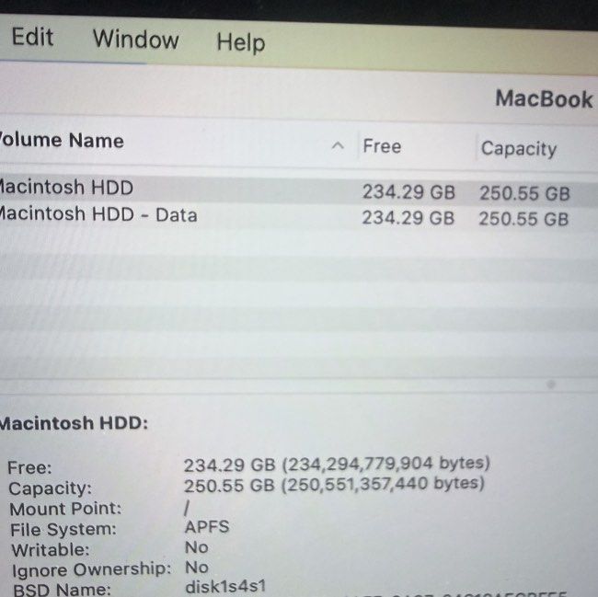This screenshot has height=597, width=598.
Task: Click the Capacity value 250,551,357,440 bytes
Action: click(x=334, y=485)
